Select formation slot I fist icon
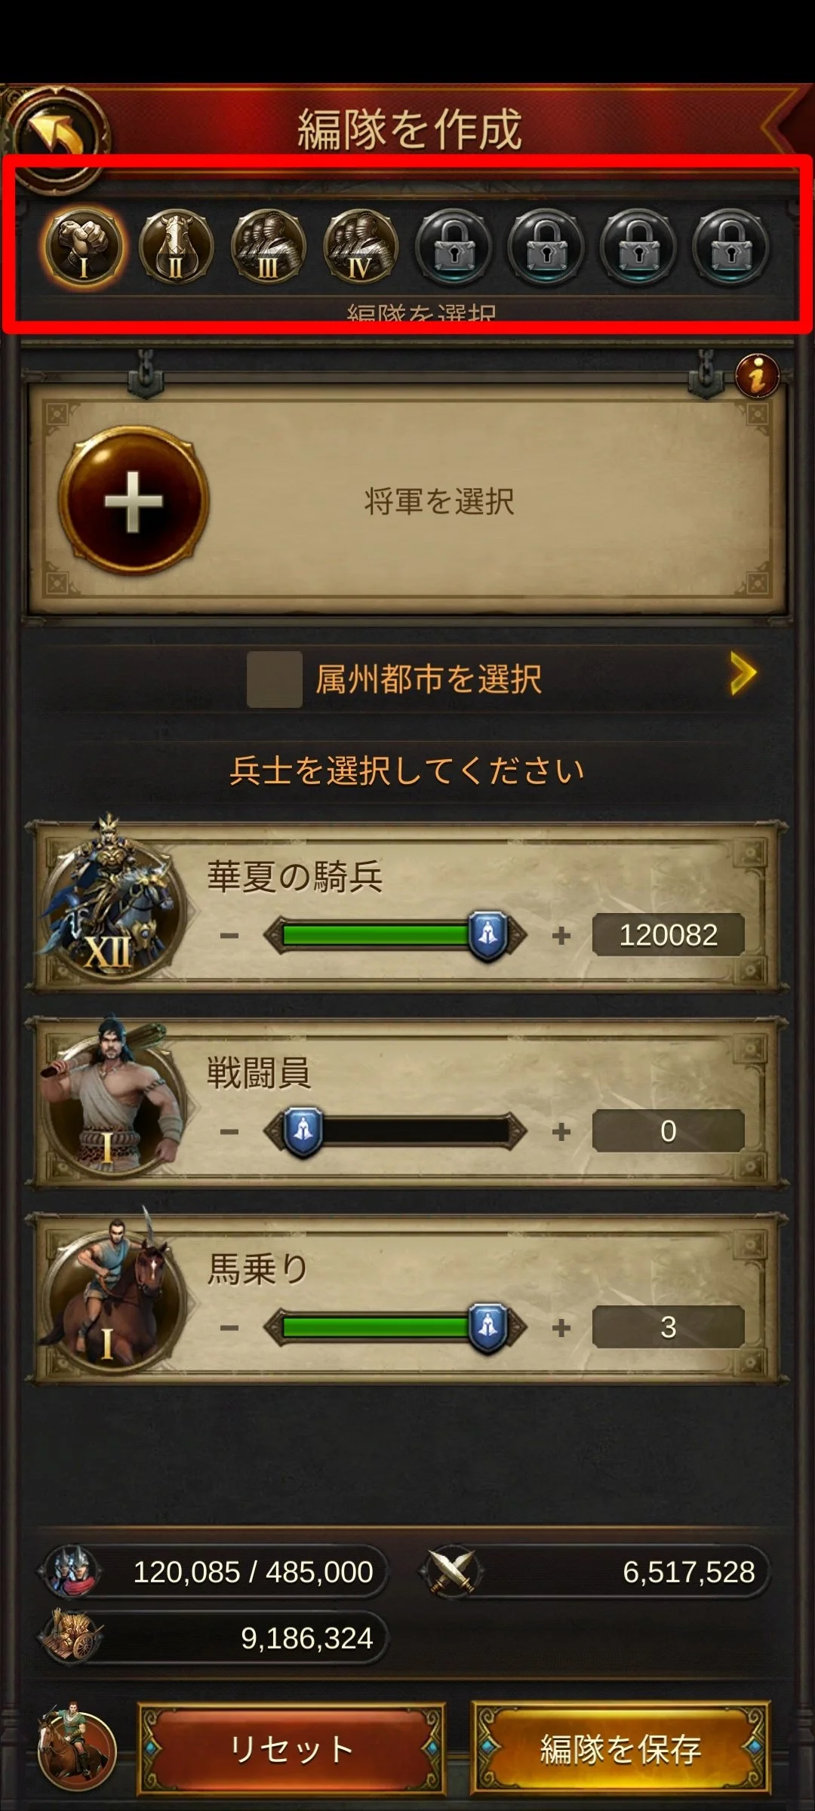This screenshot has height=1811, width=815. pyautogui.click(x=84, y=246)
